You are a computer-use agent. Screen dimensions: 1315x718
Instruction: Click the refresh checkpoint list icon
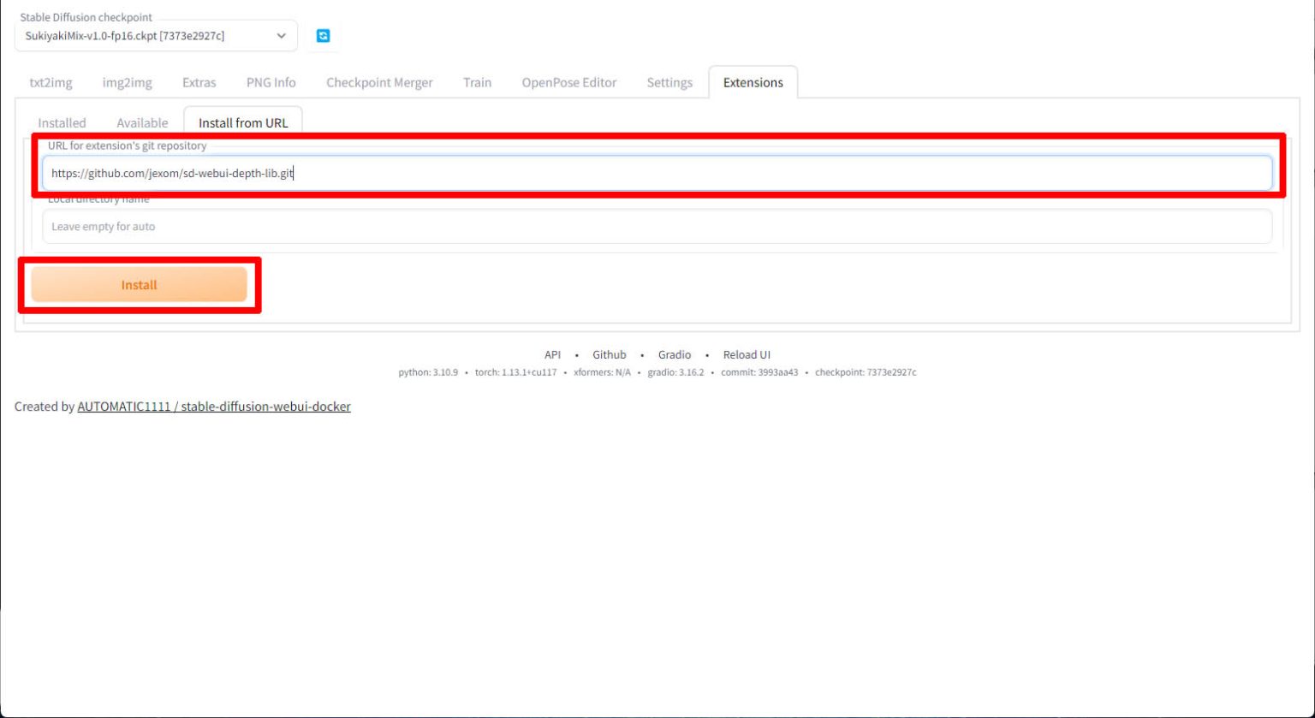point(323,36)
